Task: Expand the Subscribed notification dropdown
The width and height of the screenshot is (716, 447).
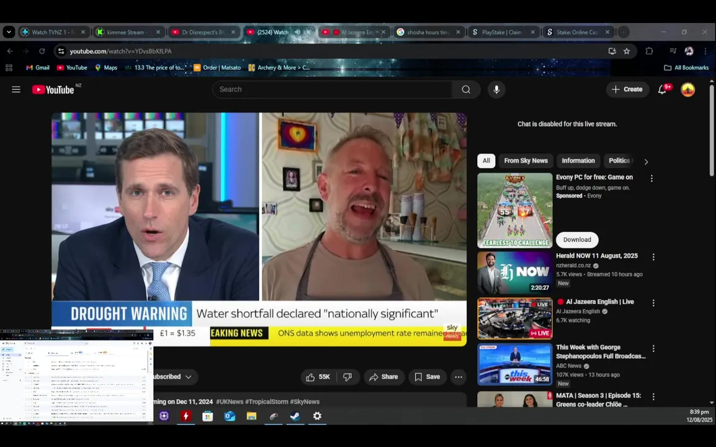Action: pyautogui.click(x=188, y=377)
